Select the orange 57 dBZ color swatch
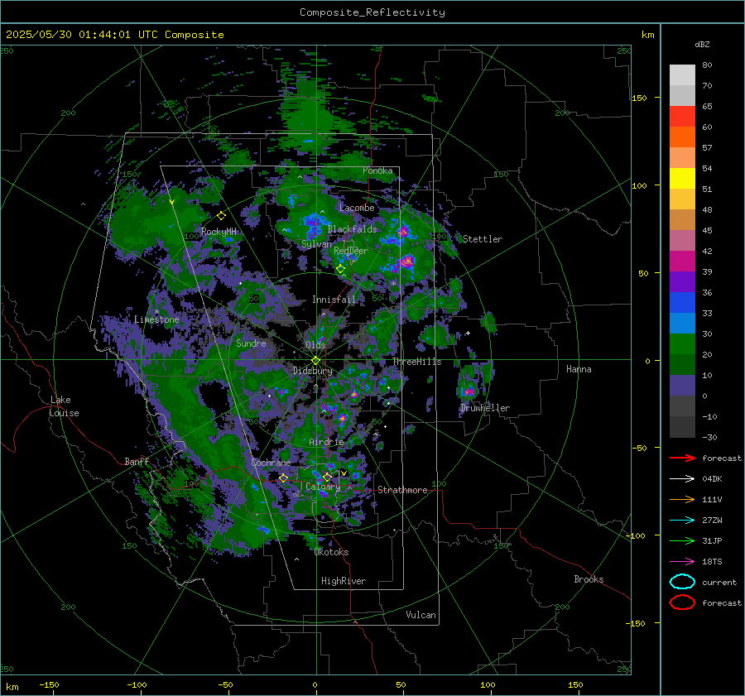The image size is (745, 696). (x=682, y=137)
